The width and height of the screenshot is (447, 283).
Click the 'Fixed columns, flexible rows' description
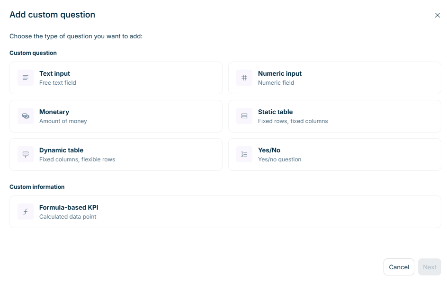[x=77, y=159]
